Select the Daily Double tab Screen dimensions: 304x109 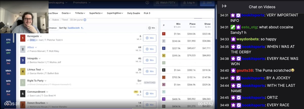click(x=134, y=13)
